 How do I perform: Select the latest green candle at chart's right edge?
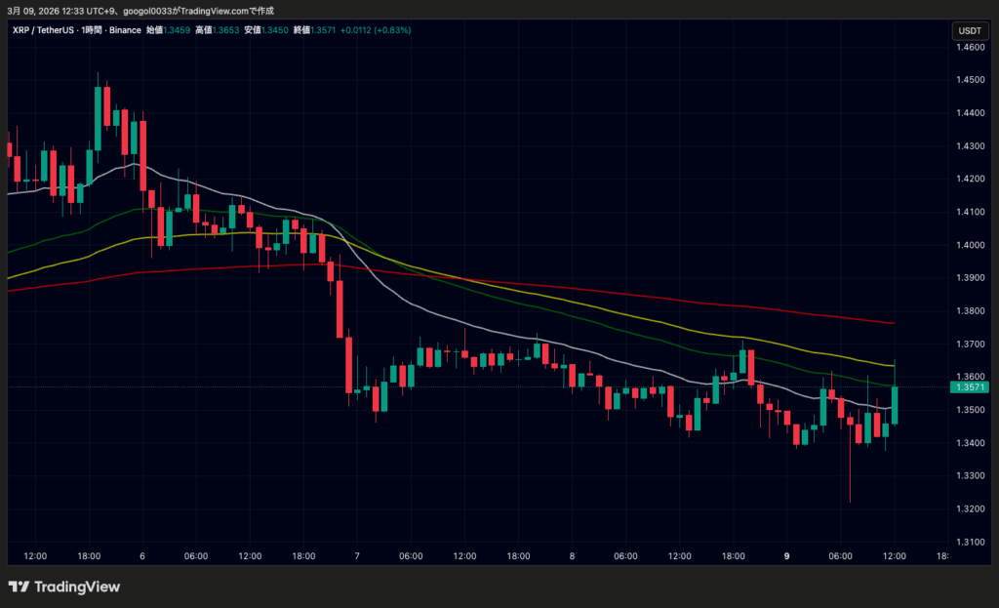(895, 404)
